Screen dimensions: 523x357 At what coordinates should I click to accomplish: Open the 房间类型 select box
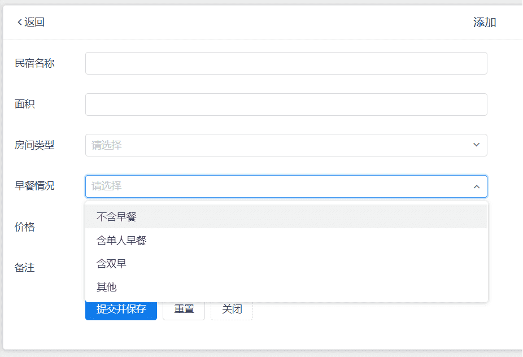pos(277,145)
